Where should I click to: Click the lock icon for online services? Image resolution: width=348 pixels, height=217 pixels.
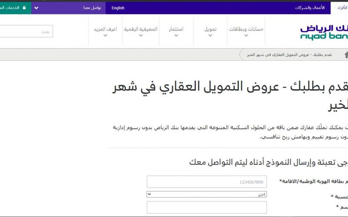point(24,7)
